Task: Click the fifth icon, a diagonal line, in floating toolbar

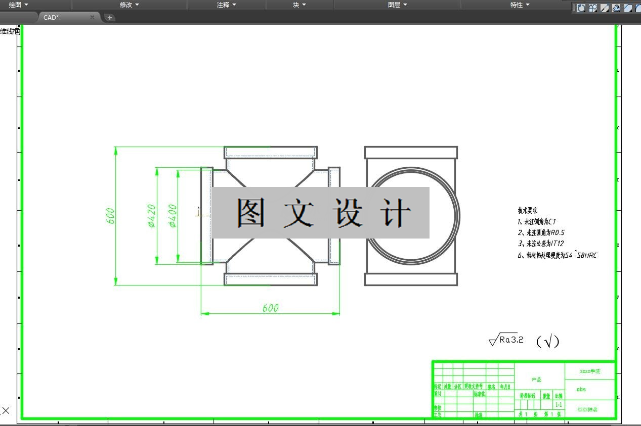Action: pyautogui.click(x=628, y=8)
